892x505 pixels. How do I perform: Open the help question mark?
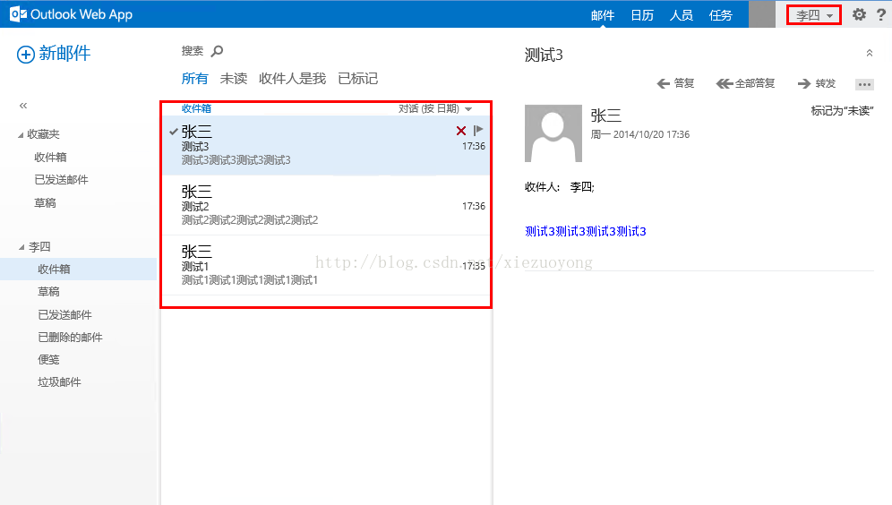pyautogui.click(x=881, y=14)
